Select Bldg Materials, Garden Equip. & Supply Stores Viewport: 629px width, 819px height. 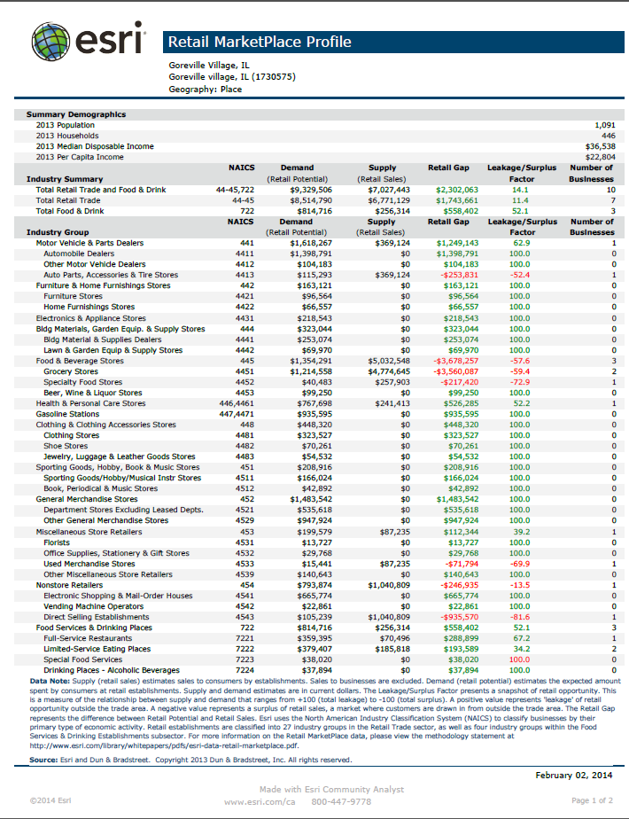(120, 329)
